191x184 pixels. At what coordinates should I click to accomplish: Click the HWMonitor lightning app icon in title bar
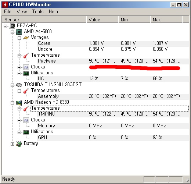(5, 5)
